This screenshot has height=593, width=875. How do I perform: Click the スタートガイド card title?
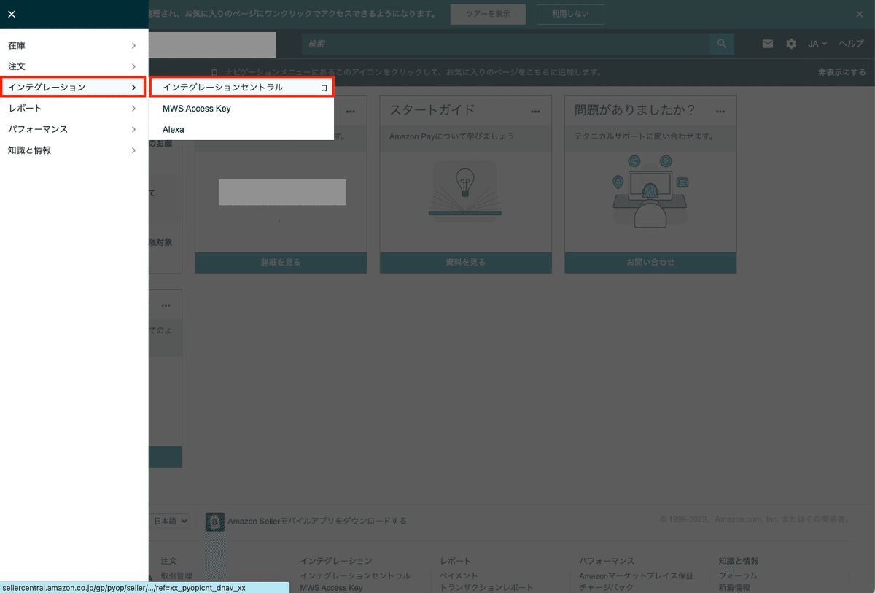(x=432, y=110)
